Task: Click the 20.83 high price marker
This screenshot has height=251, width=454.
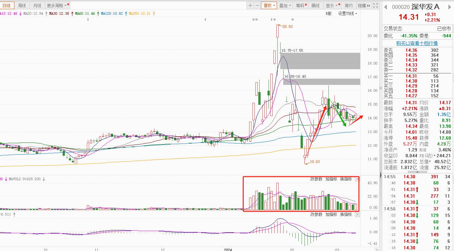Action: tap(287, 27)
